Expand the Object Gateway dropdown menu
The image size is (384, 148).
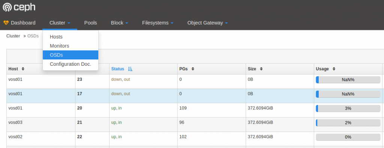point(208,23)
